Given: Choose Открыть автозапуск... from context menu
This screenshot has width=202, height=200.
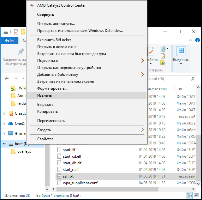Looking at the screenshot, I should click(x=87, y=24).
